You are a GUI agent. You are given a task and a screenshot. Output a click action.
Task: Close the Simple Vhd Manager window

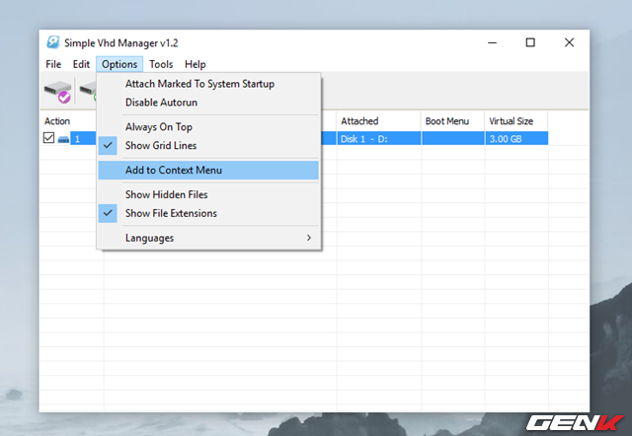point(569,42)
